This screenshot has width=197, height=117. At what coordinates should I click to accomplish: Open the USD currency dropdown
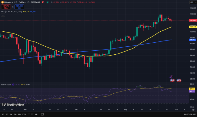pyautogui.click(x=193, y=2)
